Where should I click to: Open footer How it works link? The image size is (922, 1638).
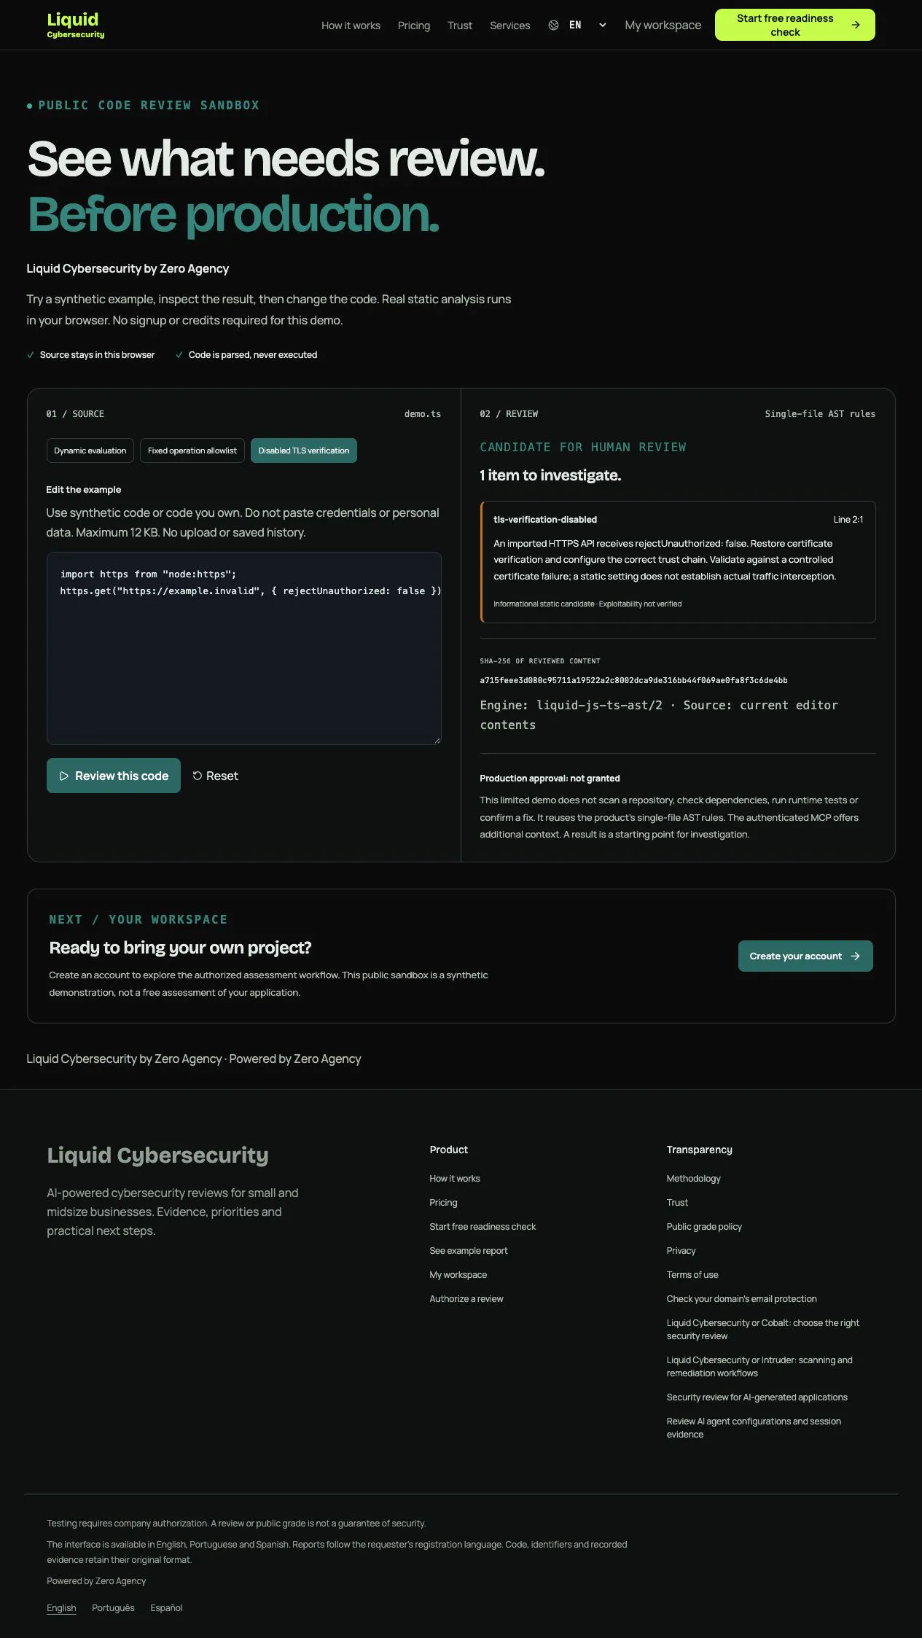click(455, 1178)
